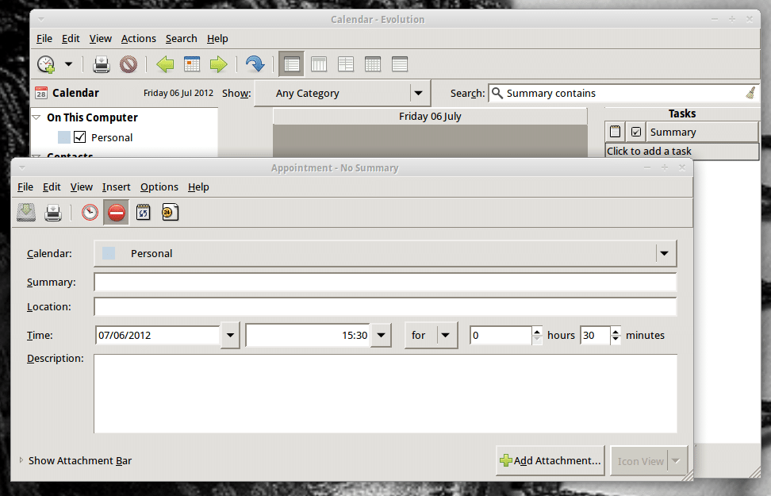Click the clear search broom icon

pyautogui.click(x=750, y=93)
